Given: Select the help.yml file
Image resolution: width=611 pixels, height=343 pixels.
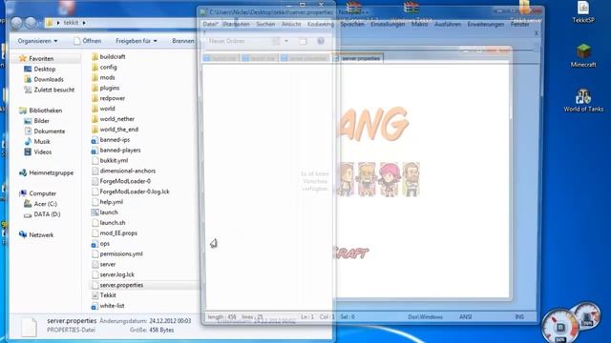Looking at the screenshot, I should click(107, 202).
